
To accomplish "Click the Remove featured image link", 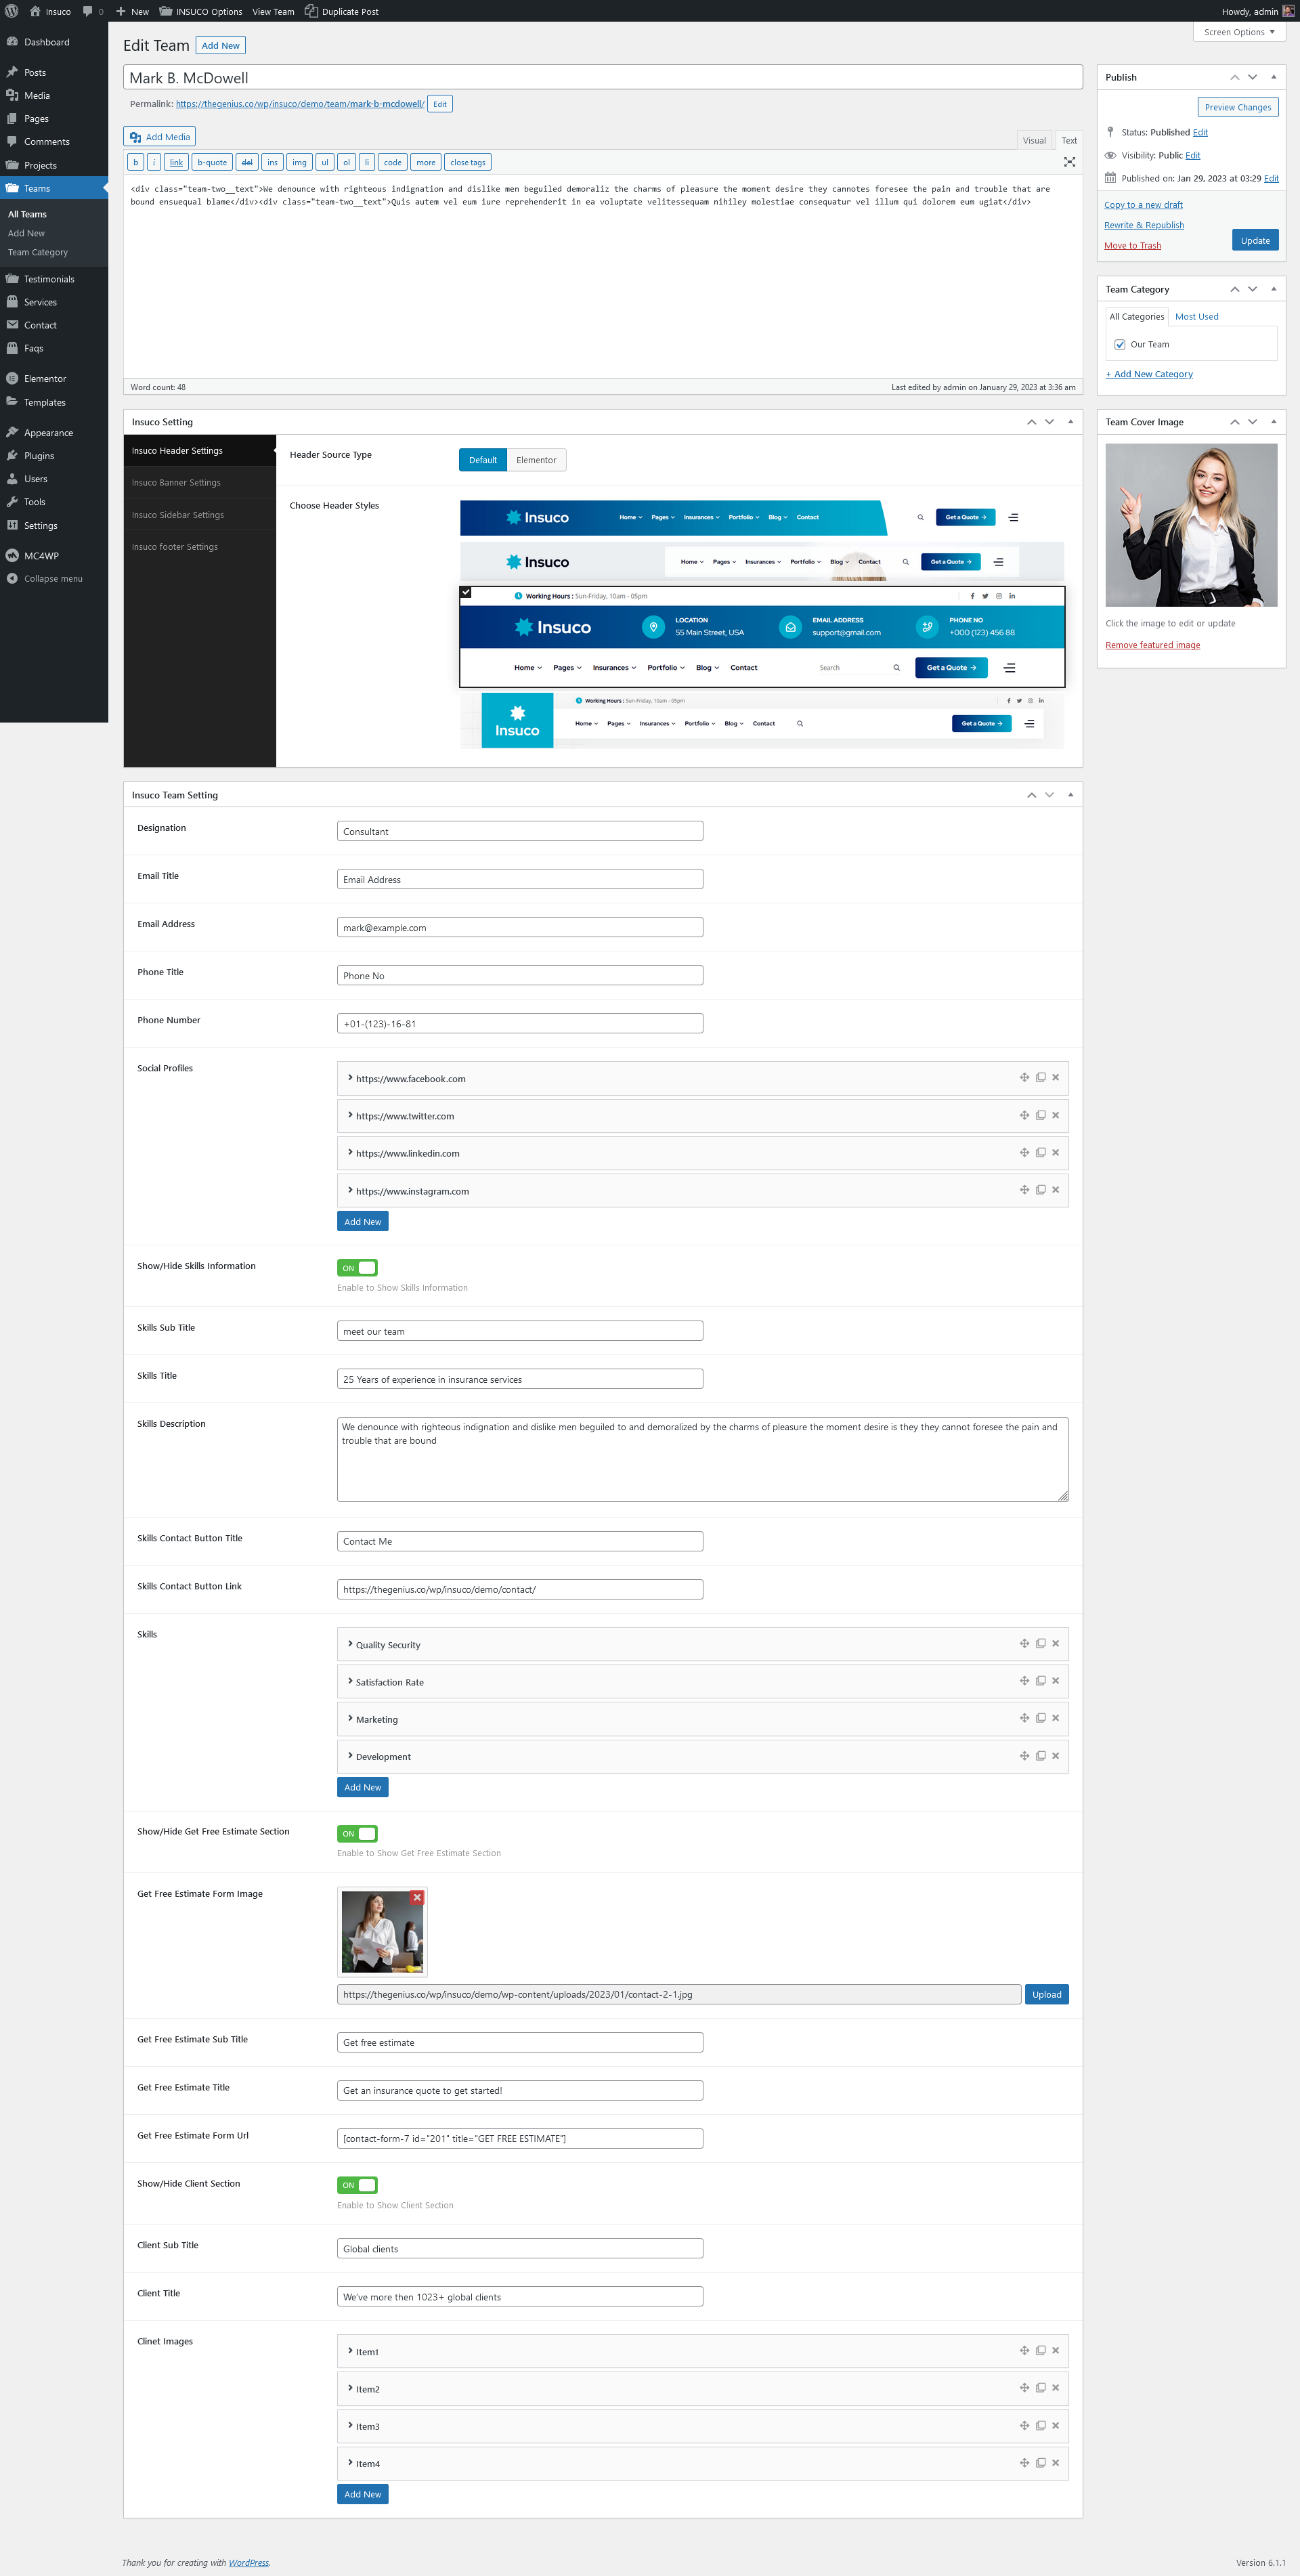I will [x=1152, y=645].
